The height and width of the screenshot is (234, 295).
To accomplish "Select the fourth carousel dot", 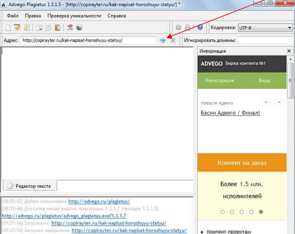I will [251, 212].
